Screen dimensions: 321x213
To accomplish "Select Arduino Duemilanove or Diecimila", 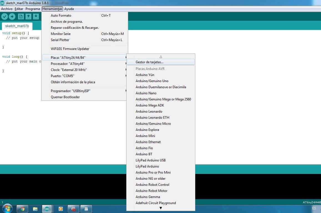I will pos(161,87).
